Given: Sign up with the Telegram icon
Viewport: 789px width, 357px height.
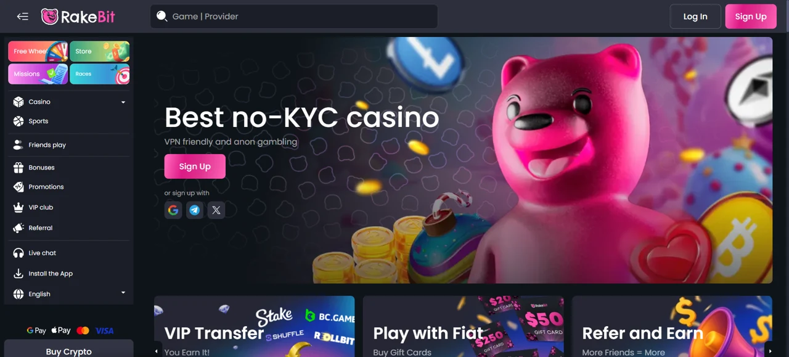Looking at the screenshot, I should click(x=195, y=210).
